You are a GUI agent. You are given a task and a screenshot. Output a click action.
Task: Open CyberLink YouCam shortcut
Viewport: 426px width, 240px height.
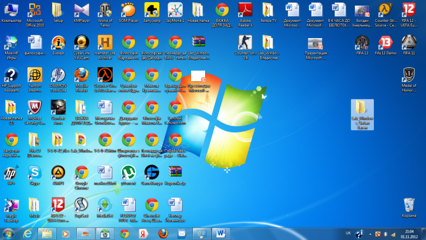(x=81, y=43)
